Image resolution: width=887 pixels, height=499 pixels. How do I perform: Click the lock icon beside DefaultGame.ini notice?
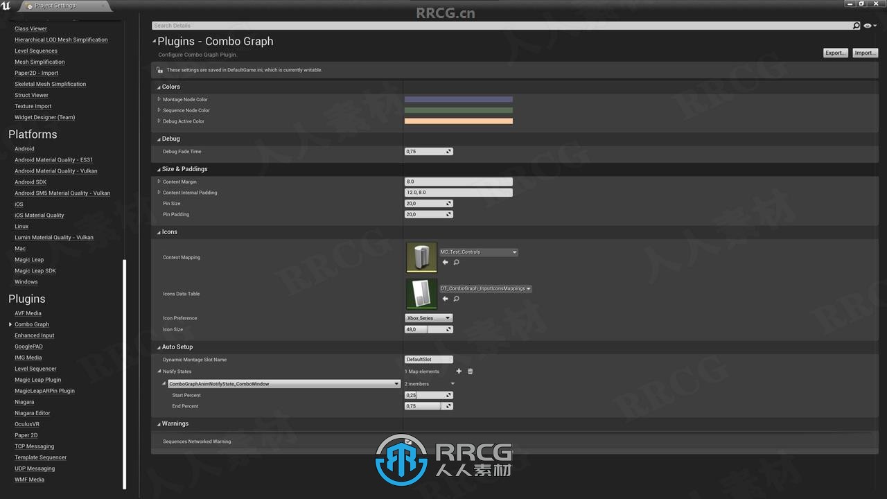pyautogui.click(x=160, y=70)
